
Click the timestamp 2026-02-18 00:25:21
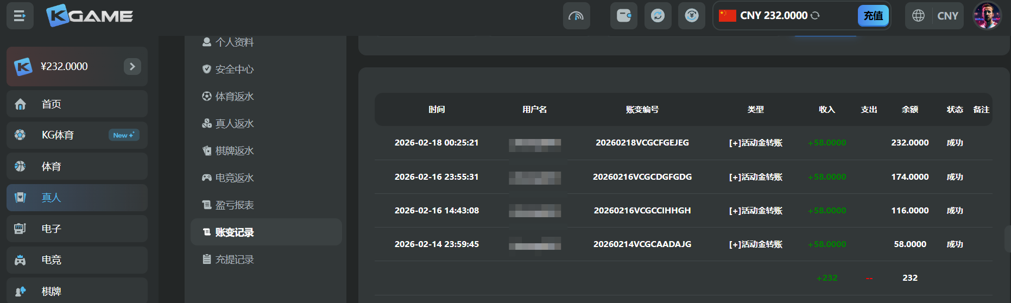coord(437,142)
